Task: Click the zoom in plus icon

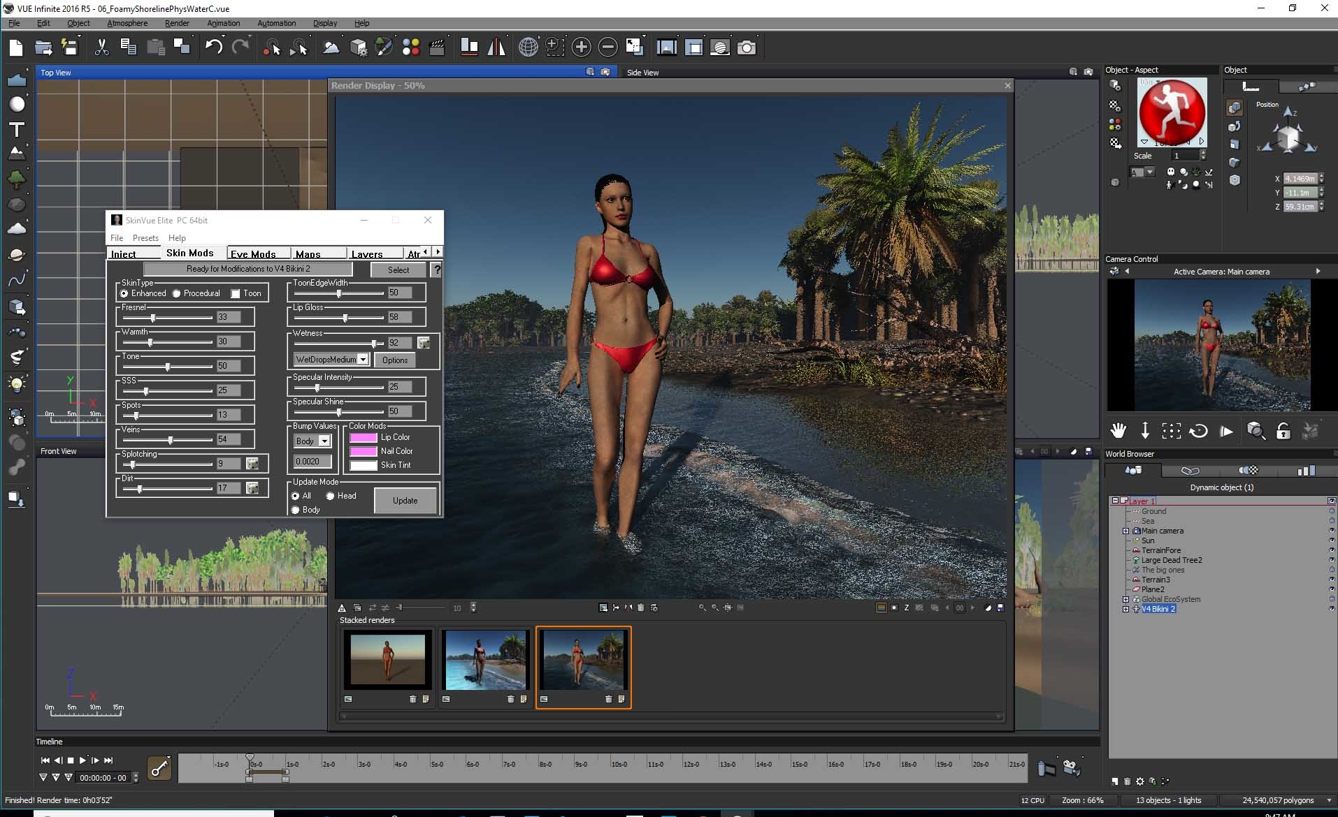Action: point(581,47)
